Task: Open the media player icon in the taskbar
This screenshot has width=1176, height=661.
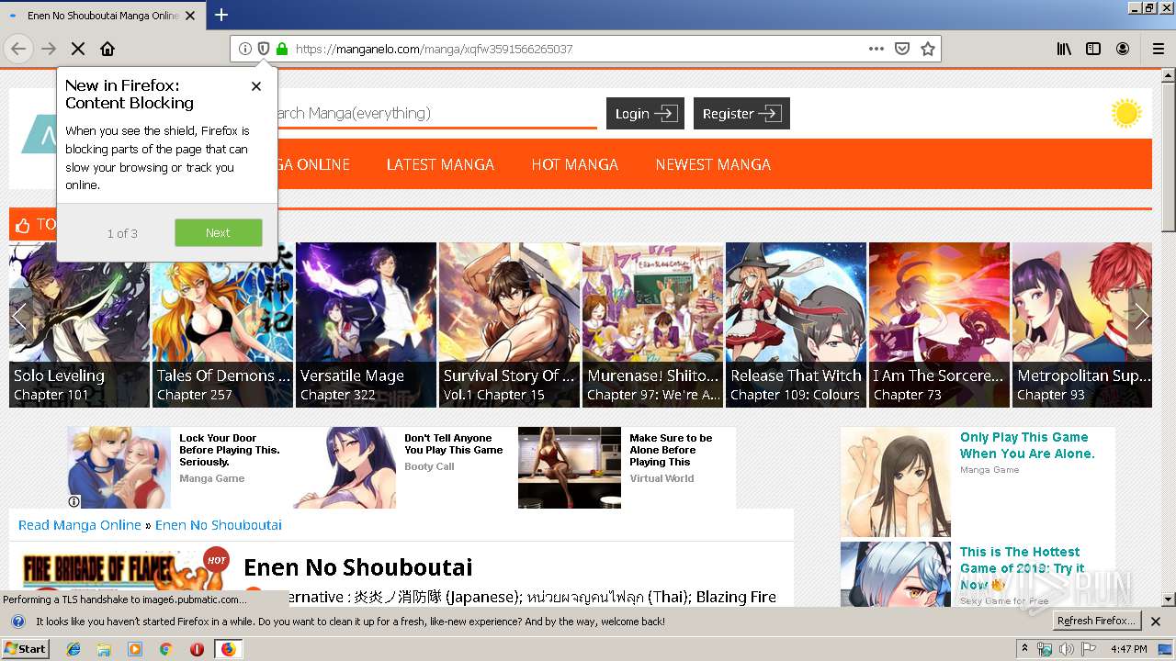Action: pos(135,649)
